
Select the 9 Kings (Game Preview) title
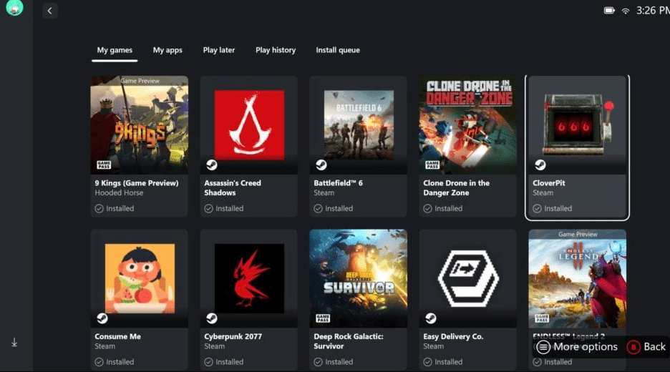click(137, 183)
